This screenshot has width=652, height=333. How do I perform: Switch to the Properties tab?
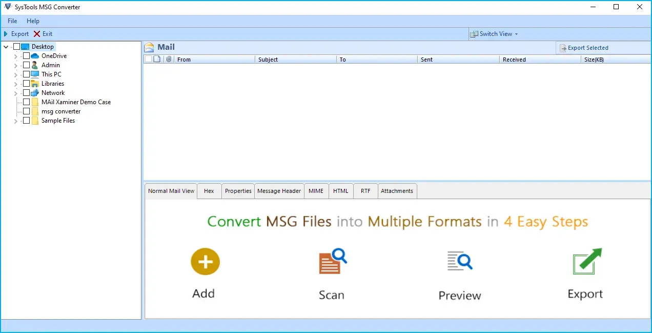pyautogui.click(x=238, y=191)
